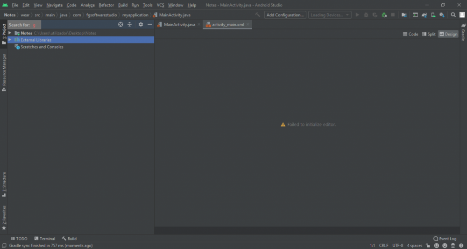Click CRLF line separator selector
Image resolution: width=467 pixels, height=249 pixels.
point(383,246)
